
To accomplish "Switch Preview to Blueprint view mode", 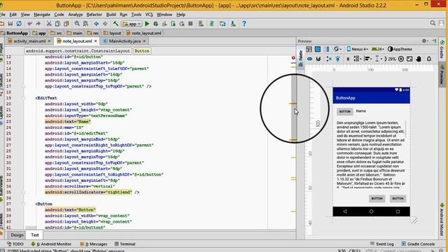I will click(317, 49).
